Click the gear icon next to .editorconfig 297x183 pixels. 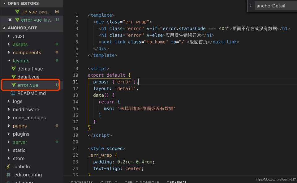(x=8, y=174)
